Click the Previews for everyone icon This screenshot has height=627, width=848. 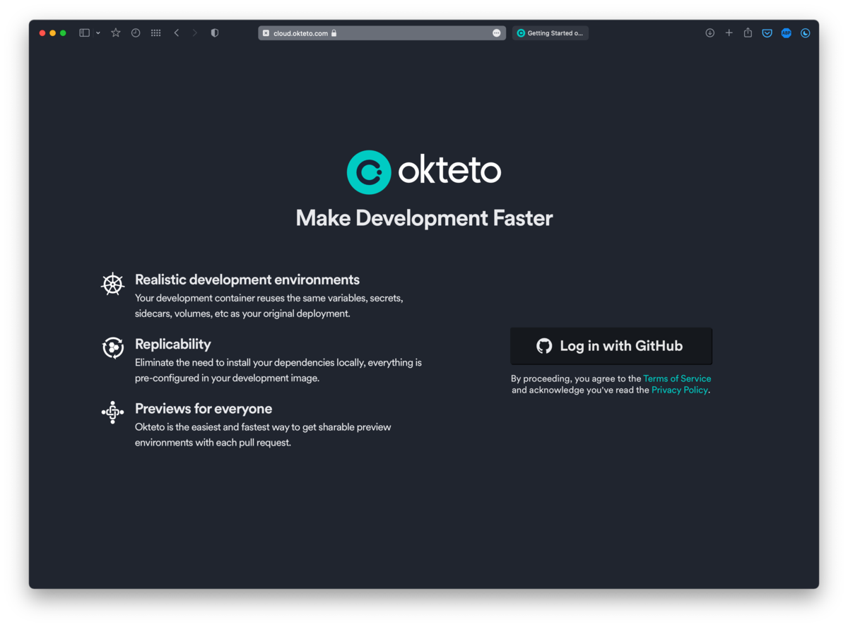(113, 412)
